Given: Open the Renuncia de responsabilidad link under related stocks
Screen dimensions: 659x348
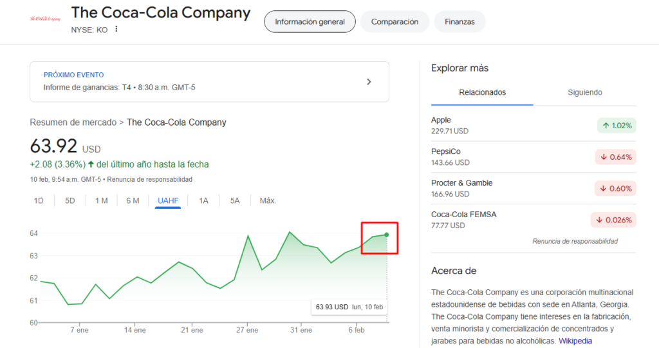Looking at the screenshot, I should pos(575,241).
